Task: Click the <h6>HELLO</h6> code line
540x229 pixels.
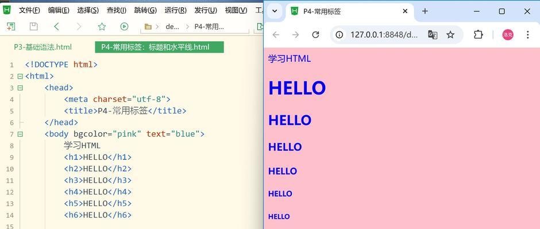Action: coord(98,215)
